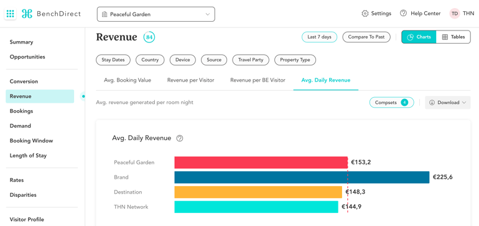The height and width of the screenshot is (226, 479).
Task: Open the Travel Party filter
Action: pos(251,60)
